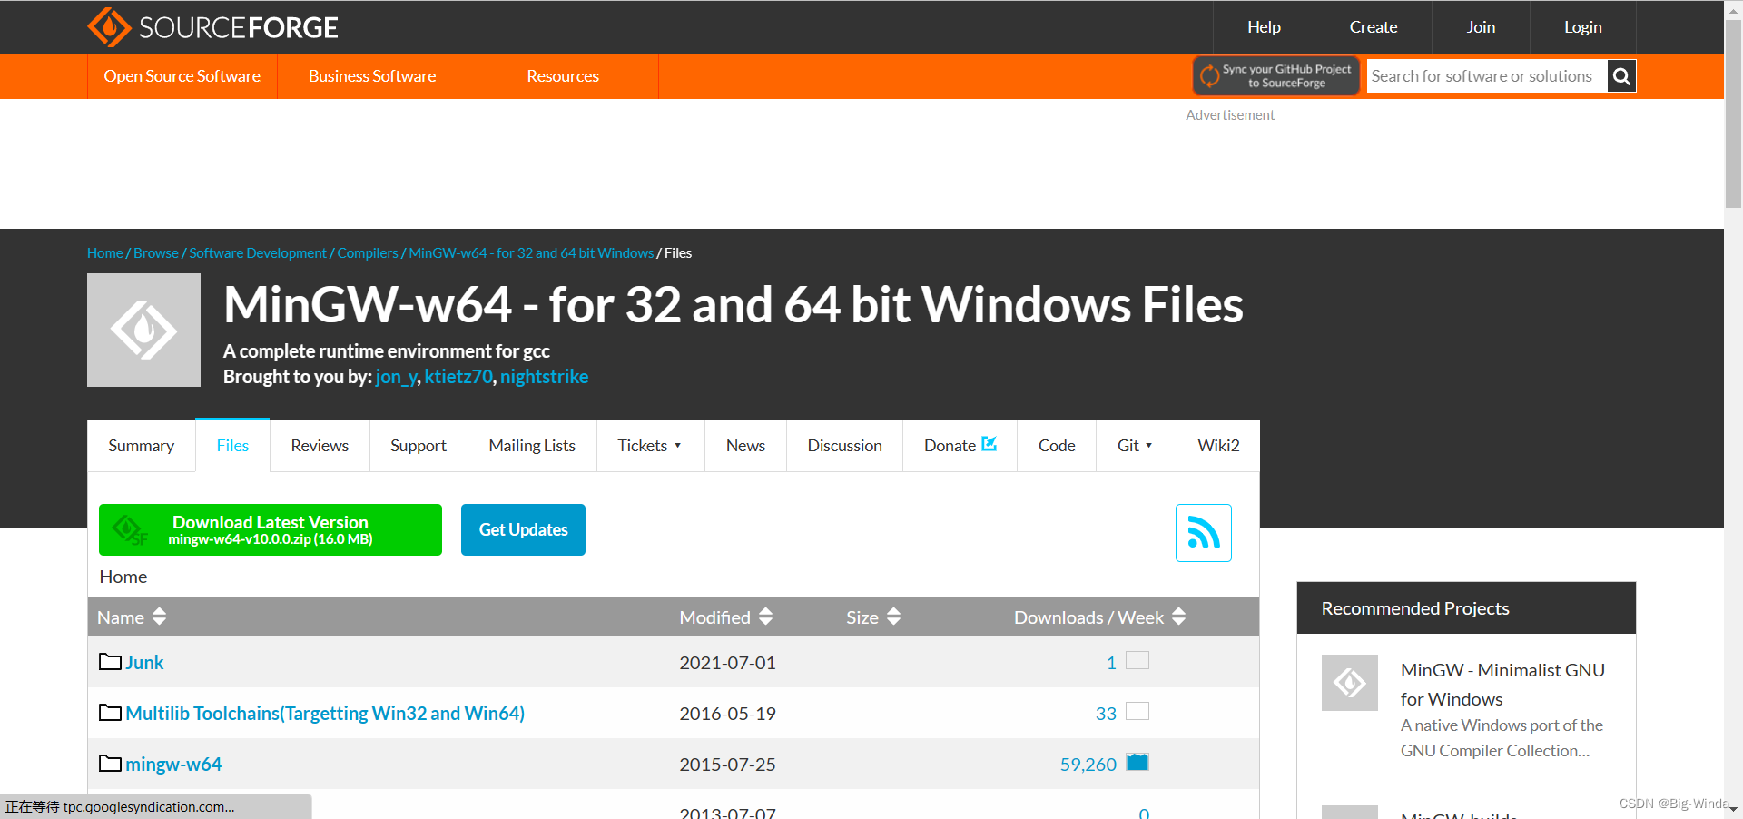Click the Multilib Toolchains downloads chart icon
1743x819 pixels.
1137,711
